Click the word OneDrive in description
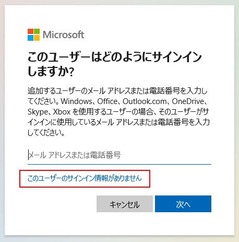The width and height of the screenshot is (239, 242). [188, 101]
